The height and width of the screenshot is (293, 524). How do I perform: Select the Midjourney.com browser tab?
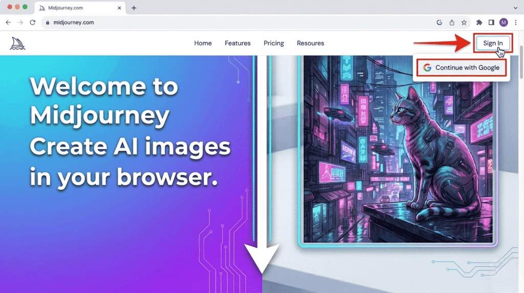[80, 8]
